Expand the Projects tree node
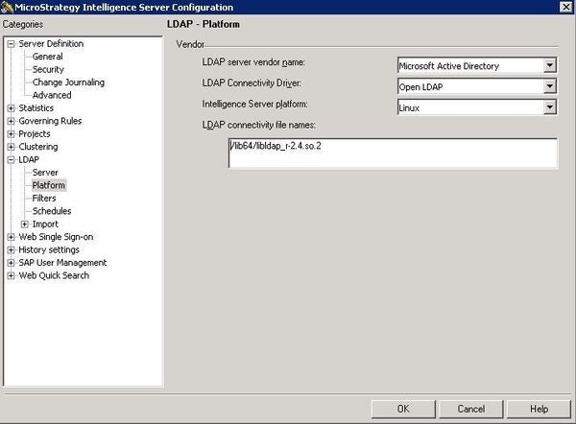 (11, 134)
